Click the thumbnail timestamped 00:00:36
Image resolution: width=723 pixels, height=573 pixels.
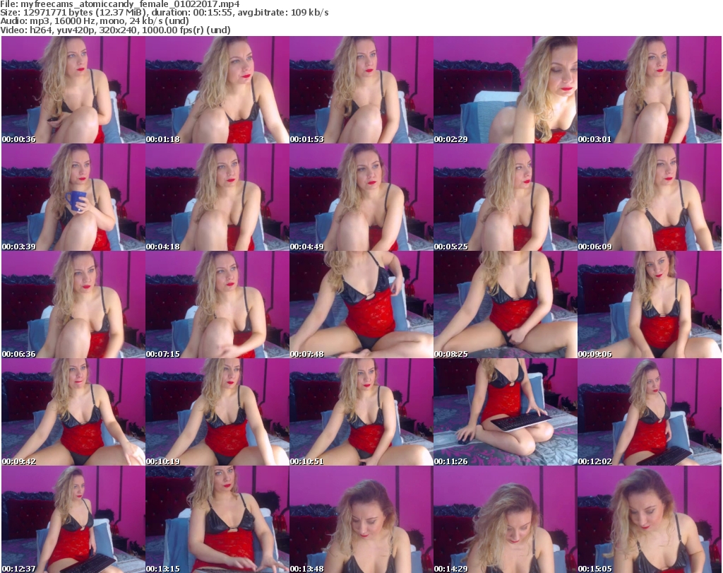73,90
